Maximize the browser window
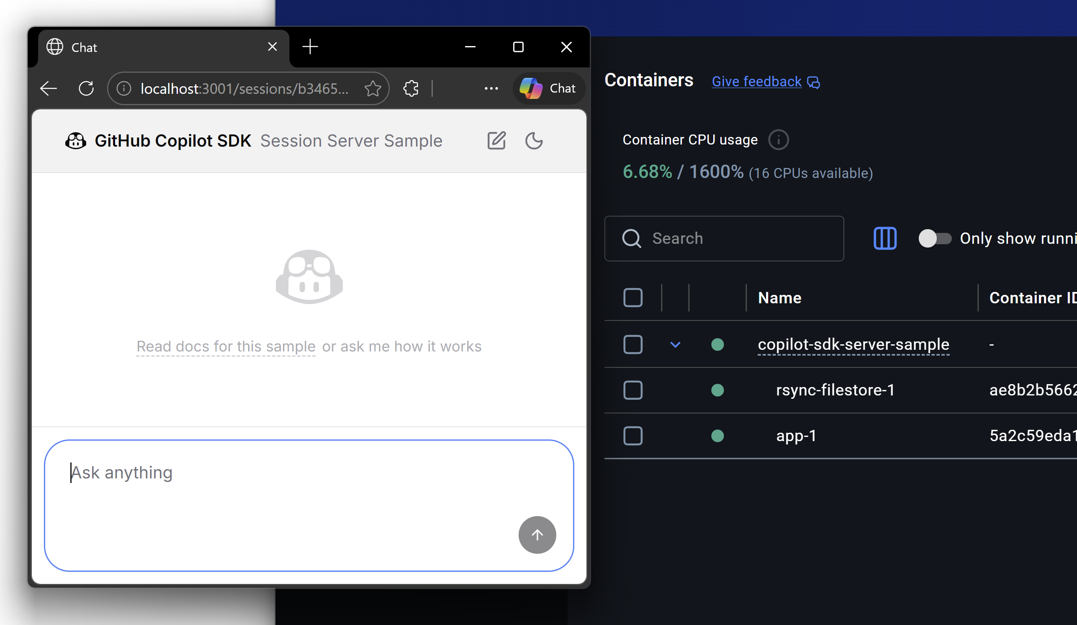The height and width of the screenshot is (625, 1077). coord(518,46)
